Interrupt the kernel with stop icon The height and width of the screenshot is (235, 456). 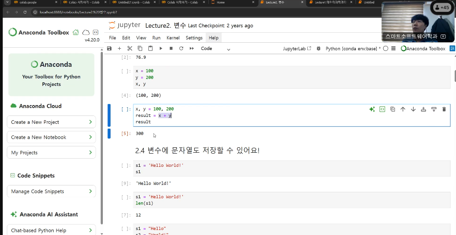click(x=171, y=49)
